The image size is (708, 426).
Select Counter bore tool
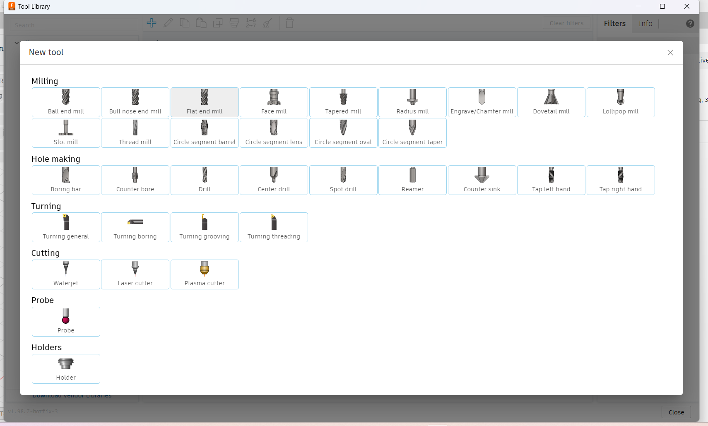point(135,180)
